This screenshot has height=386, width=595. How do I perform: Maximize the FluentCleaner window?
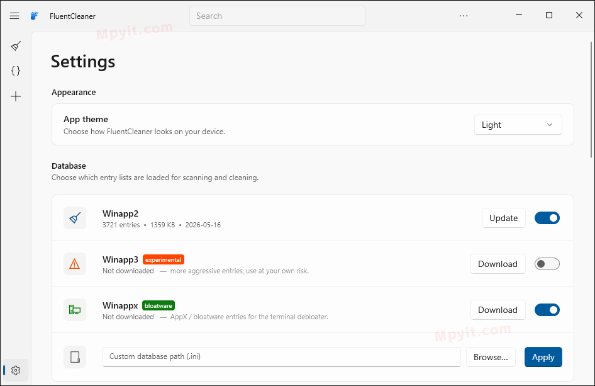548,15
